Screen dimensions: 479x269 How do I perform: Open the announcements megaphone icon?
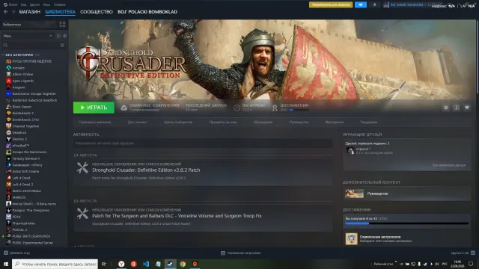[361, 4]
